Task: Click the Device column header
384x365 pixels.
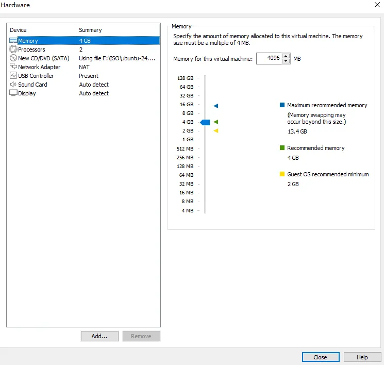Action: pos(41,30)
